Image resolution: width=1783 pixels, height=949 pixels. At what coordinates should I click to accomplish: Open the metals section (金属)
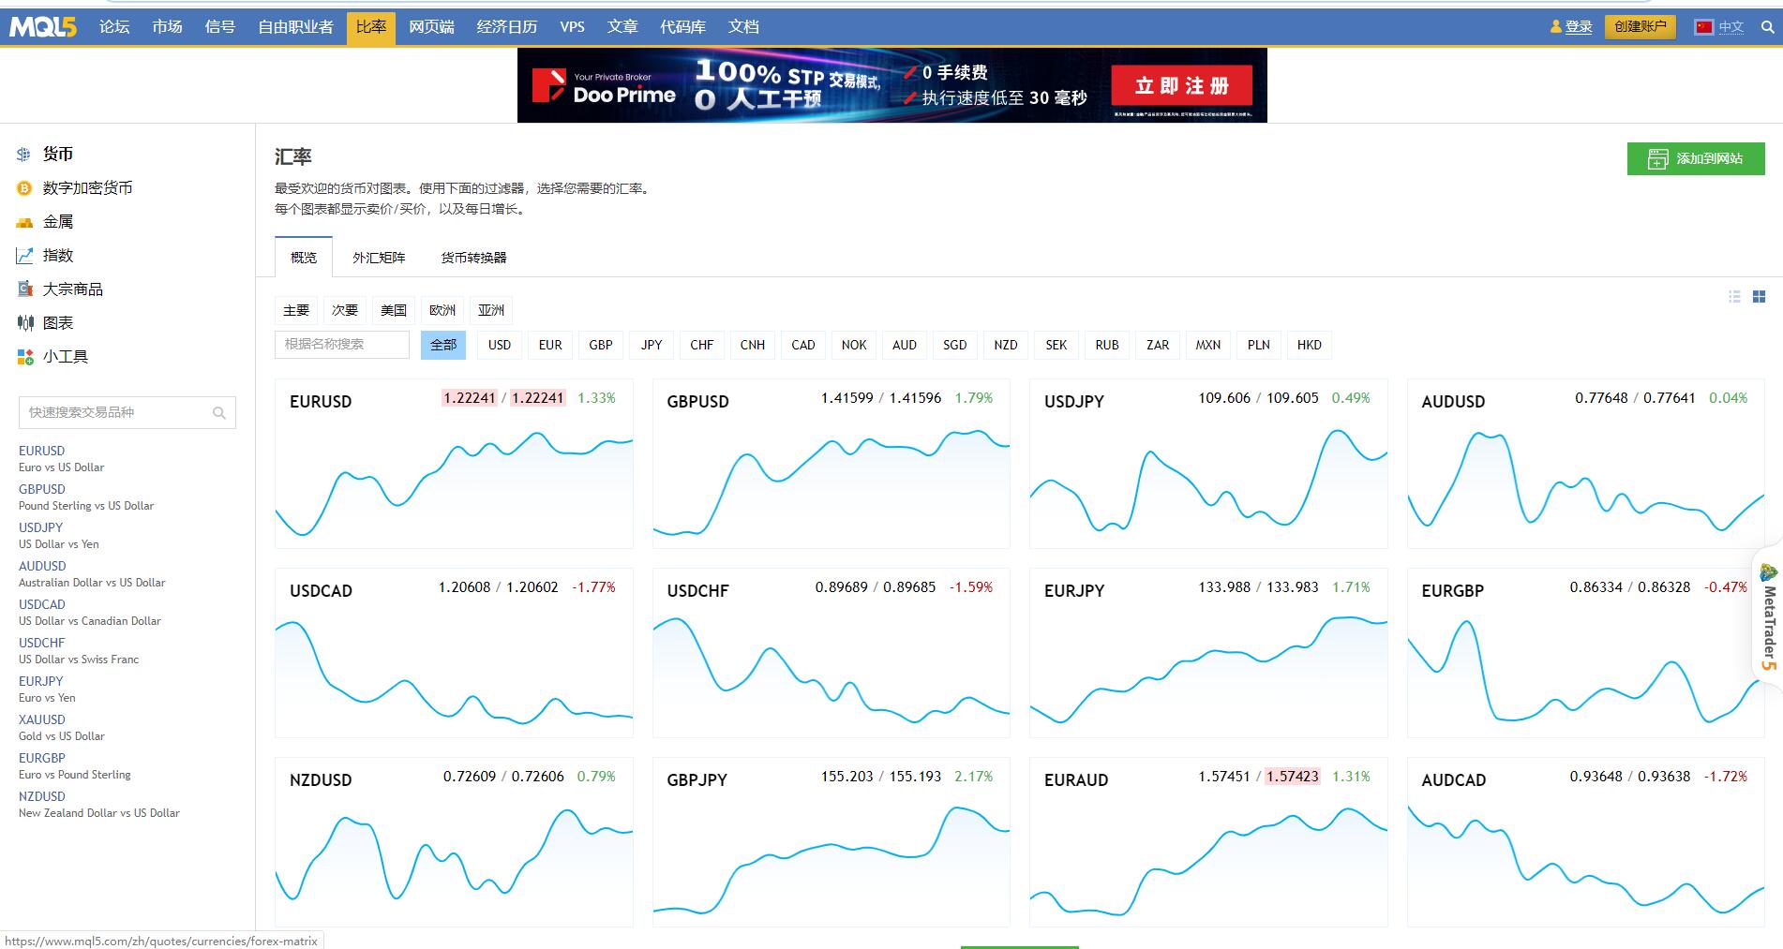[57, 222]
